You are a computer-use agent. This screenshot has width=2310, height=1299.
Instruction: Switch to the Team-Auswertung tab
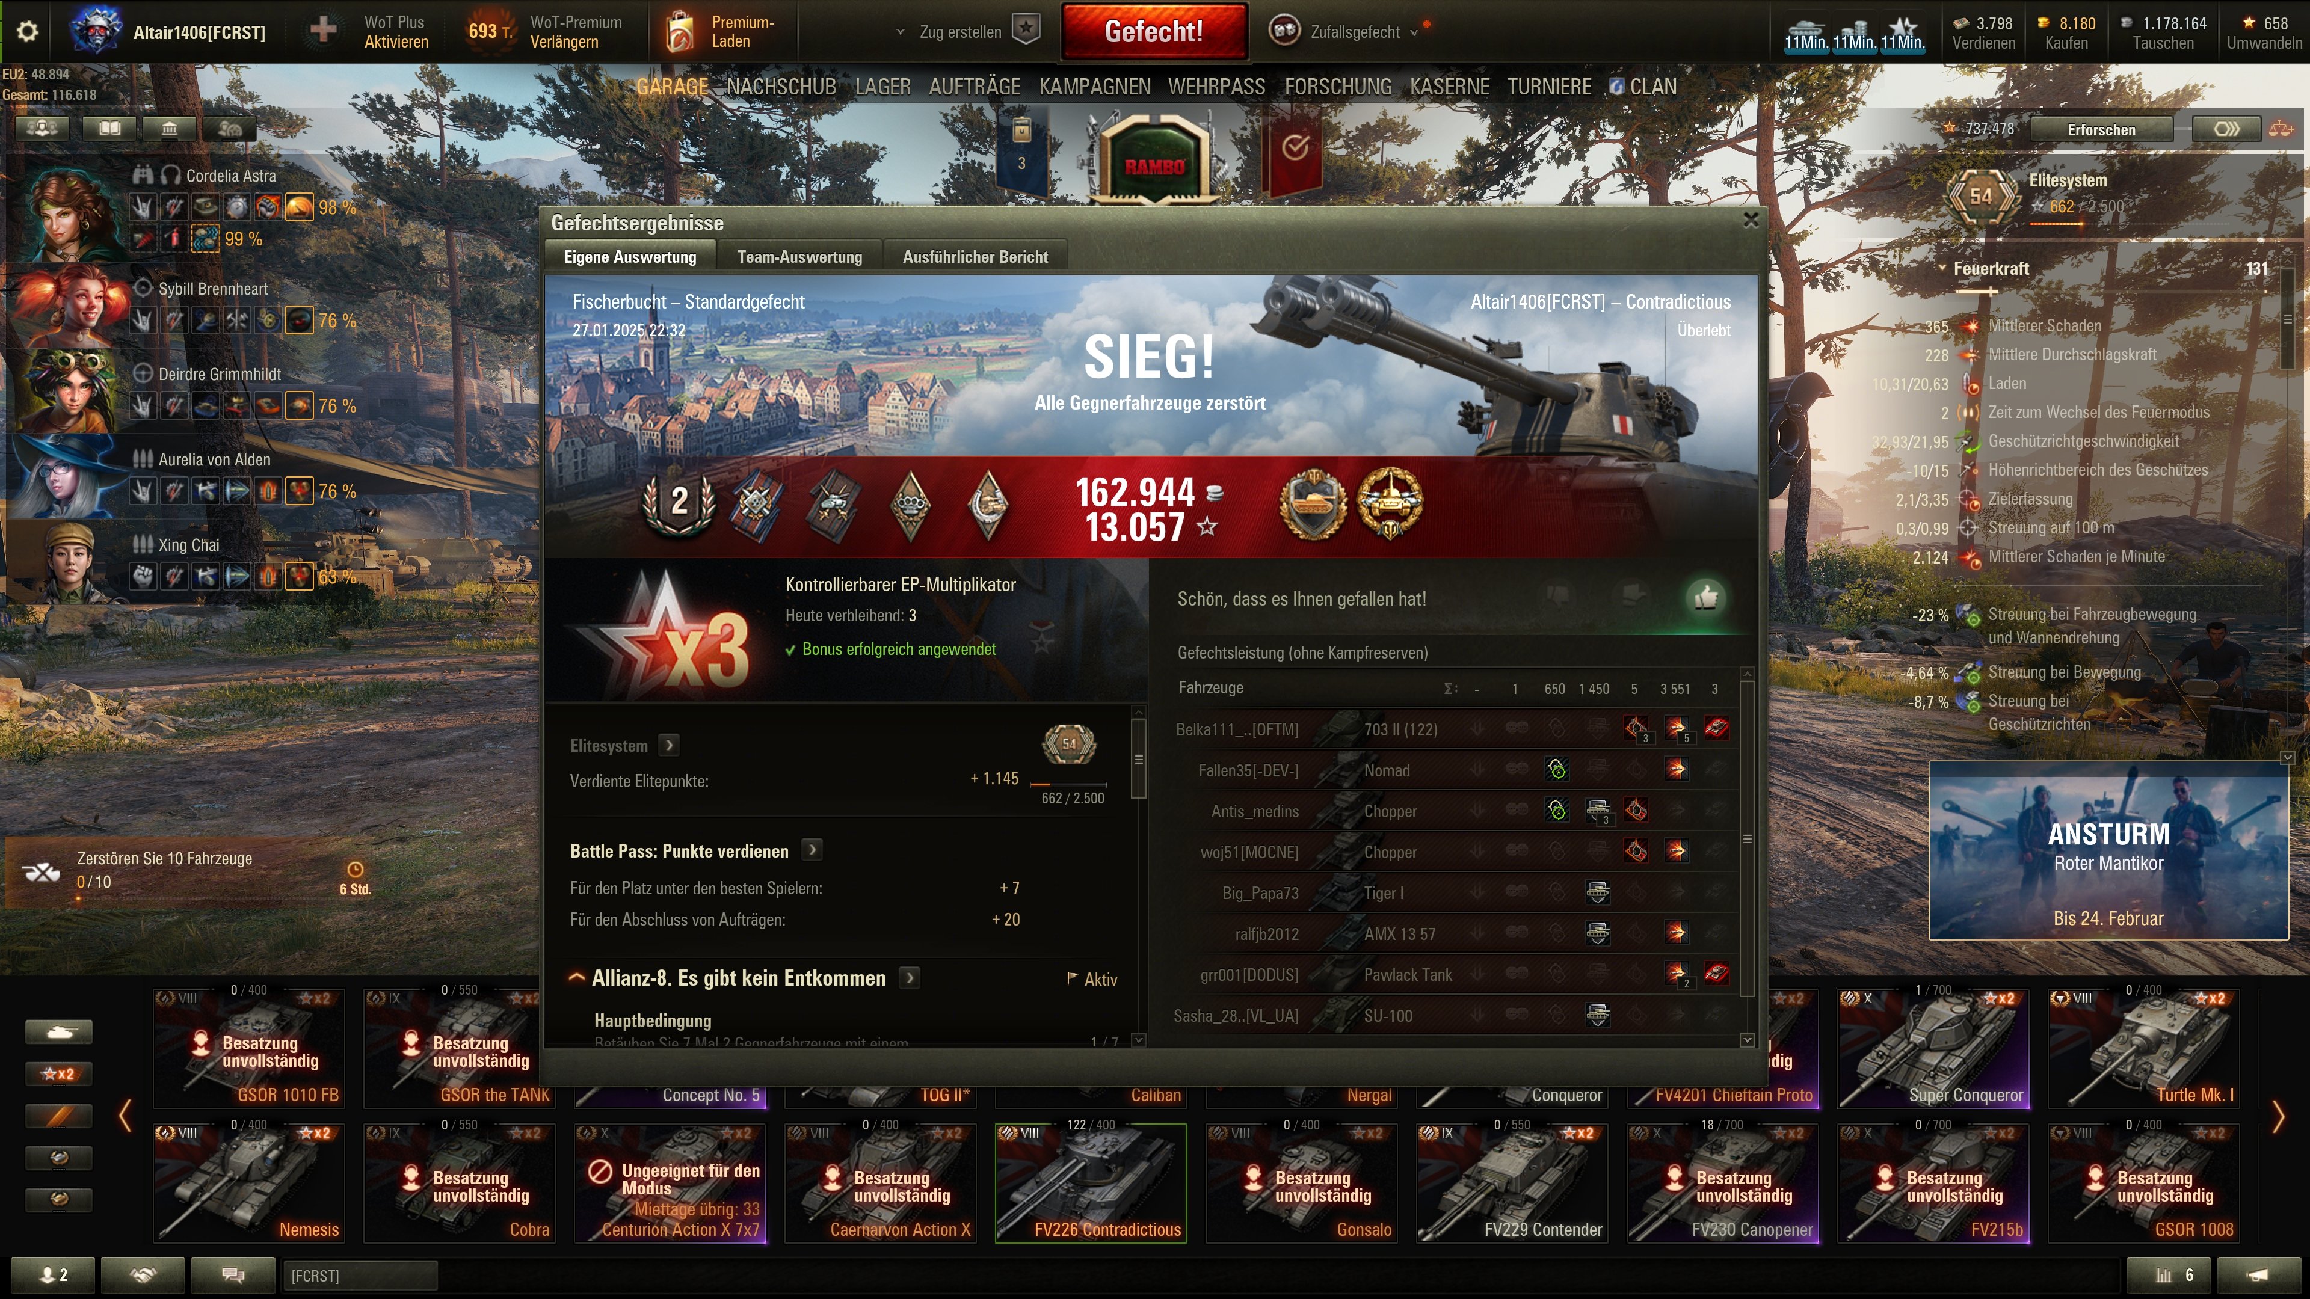pos(799,256)
